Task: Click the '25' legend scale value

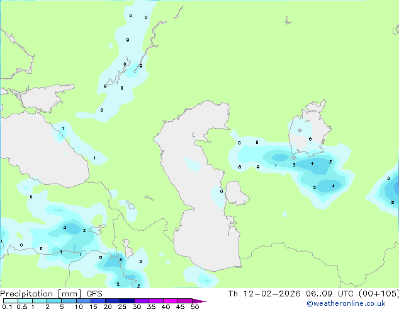Action: tap(122, 306)
